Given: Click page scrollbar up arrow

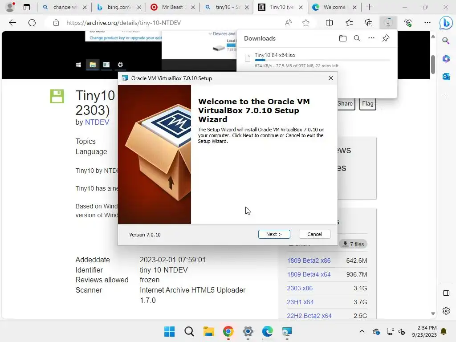Looking at the screenshot, I should tap(433, 37).
